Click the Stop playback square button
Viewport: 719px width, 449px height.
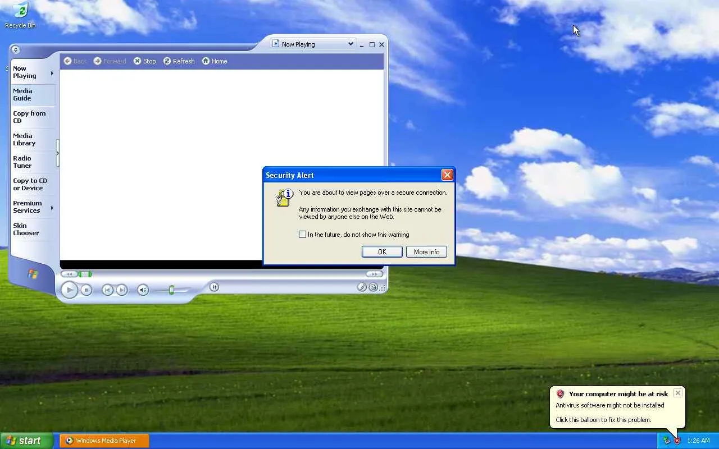click(x=86, y=290)
